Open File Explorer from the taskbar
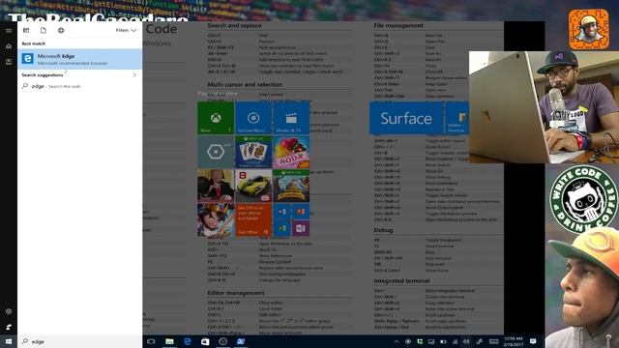619x348 pixels. tap(169, 341)
